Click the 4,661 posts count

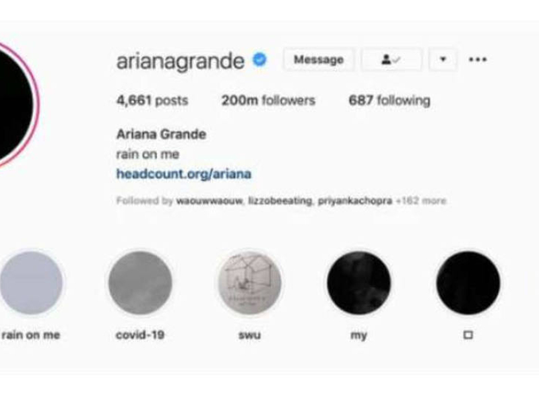pos(152,100)
